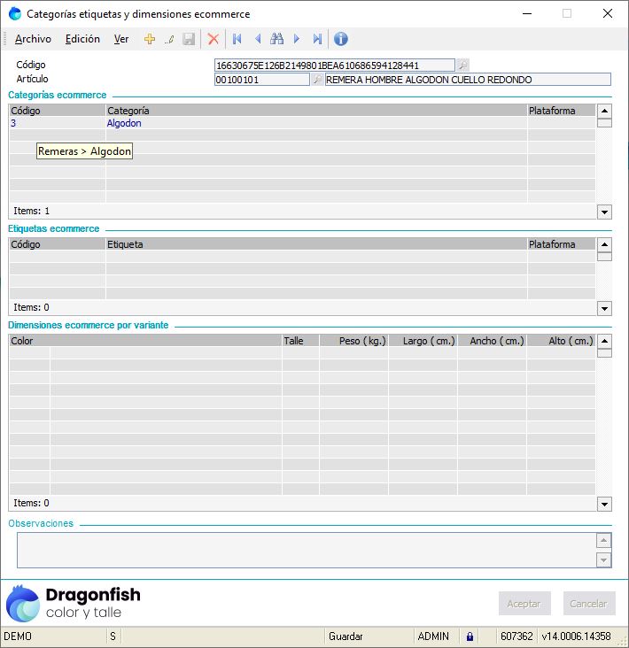Click Guardar text in status bar

(346, 636)
